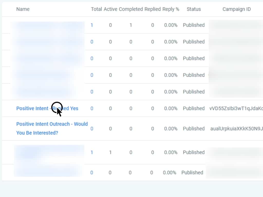263x197 pixels.
Task: Select the campaign ID starting with aualUrpk
Action: coord(236,129)
